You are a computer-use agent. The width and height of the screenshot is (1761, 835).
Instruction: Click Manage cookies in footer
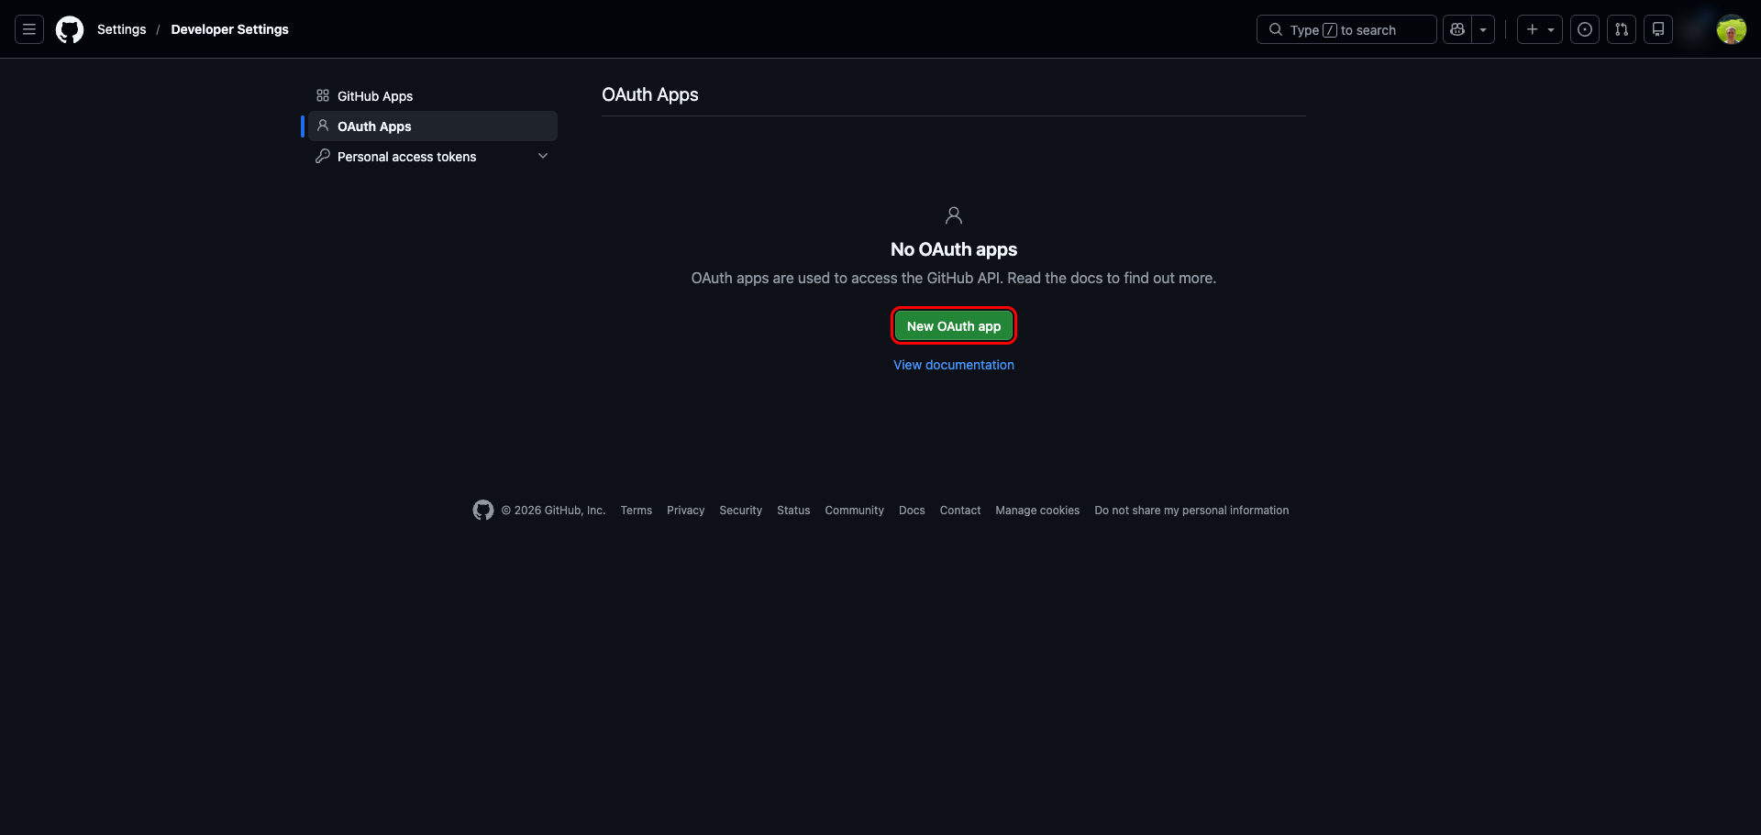click(1037, 511)
